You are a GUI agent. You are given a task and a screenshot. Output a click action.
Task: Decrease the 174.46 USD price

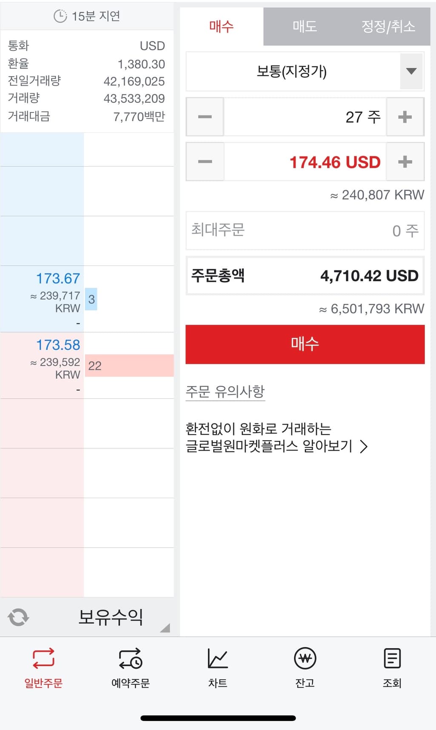(205, 162)
